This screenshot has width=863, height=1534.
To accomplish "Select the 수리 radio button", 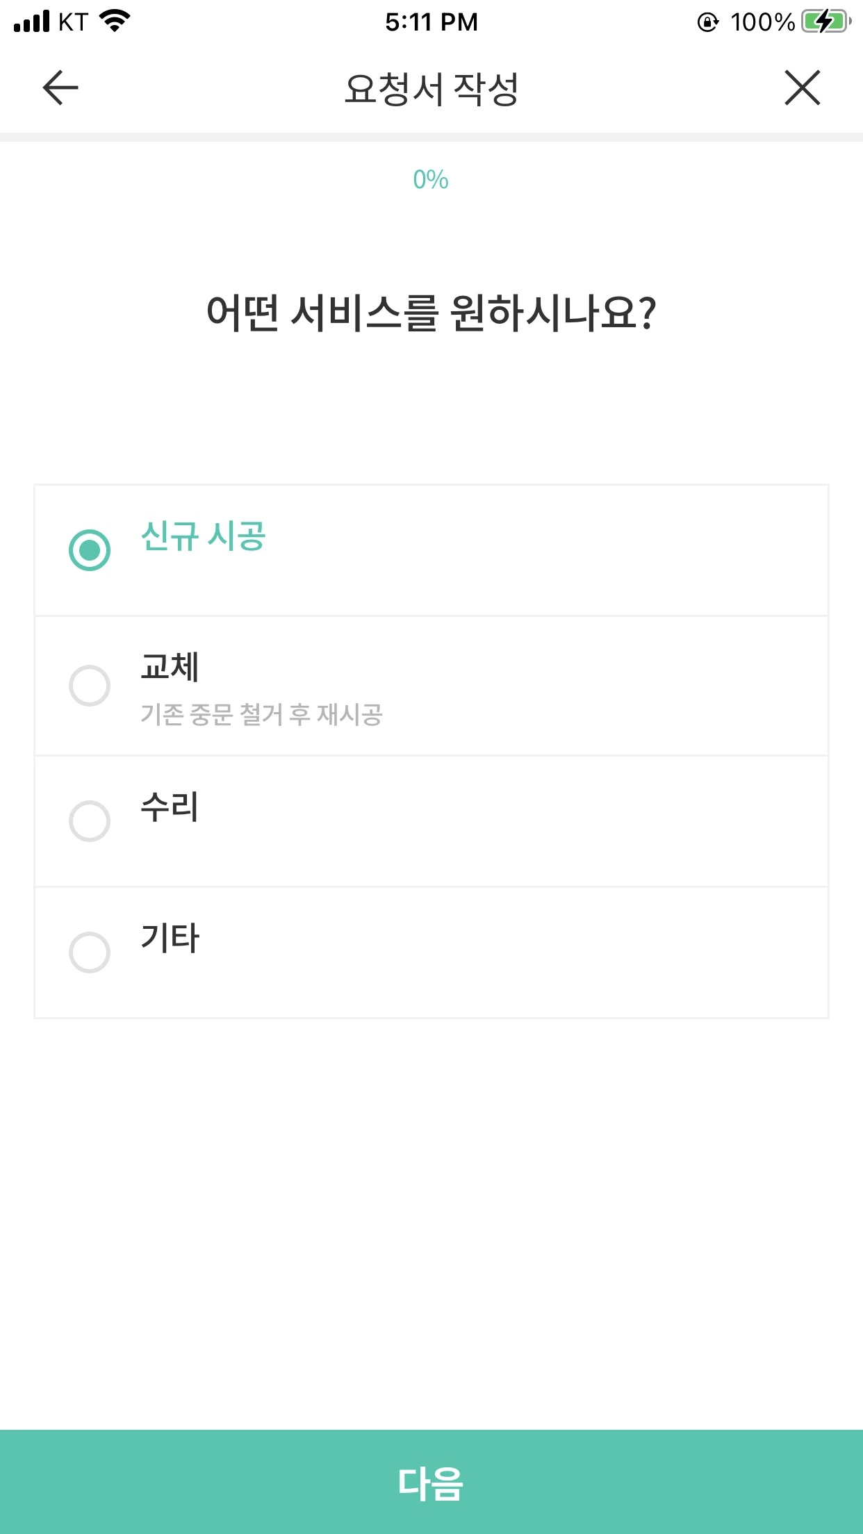I will pos(90,821).
